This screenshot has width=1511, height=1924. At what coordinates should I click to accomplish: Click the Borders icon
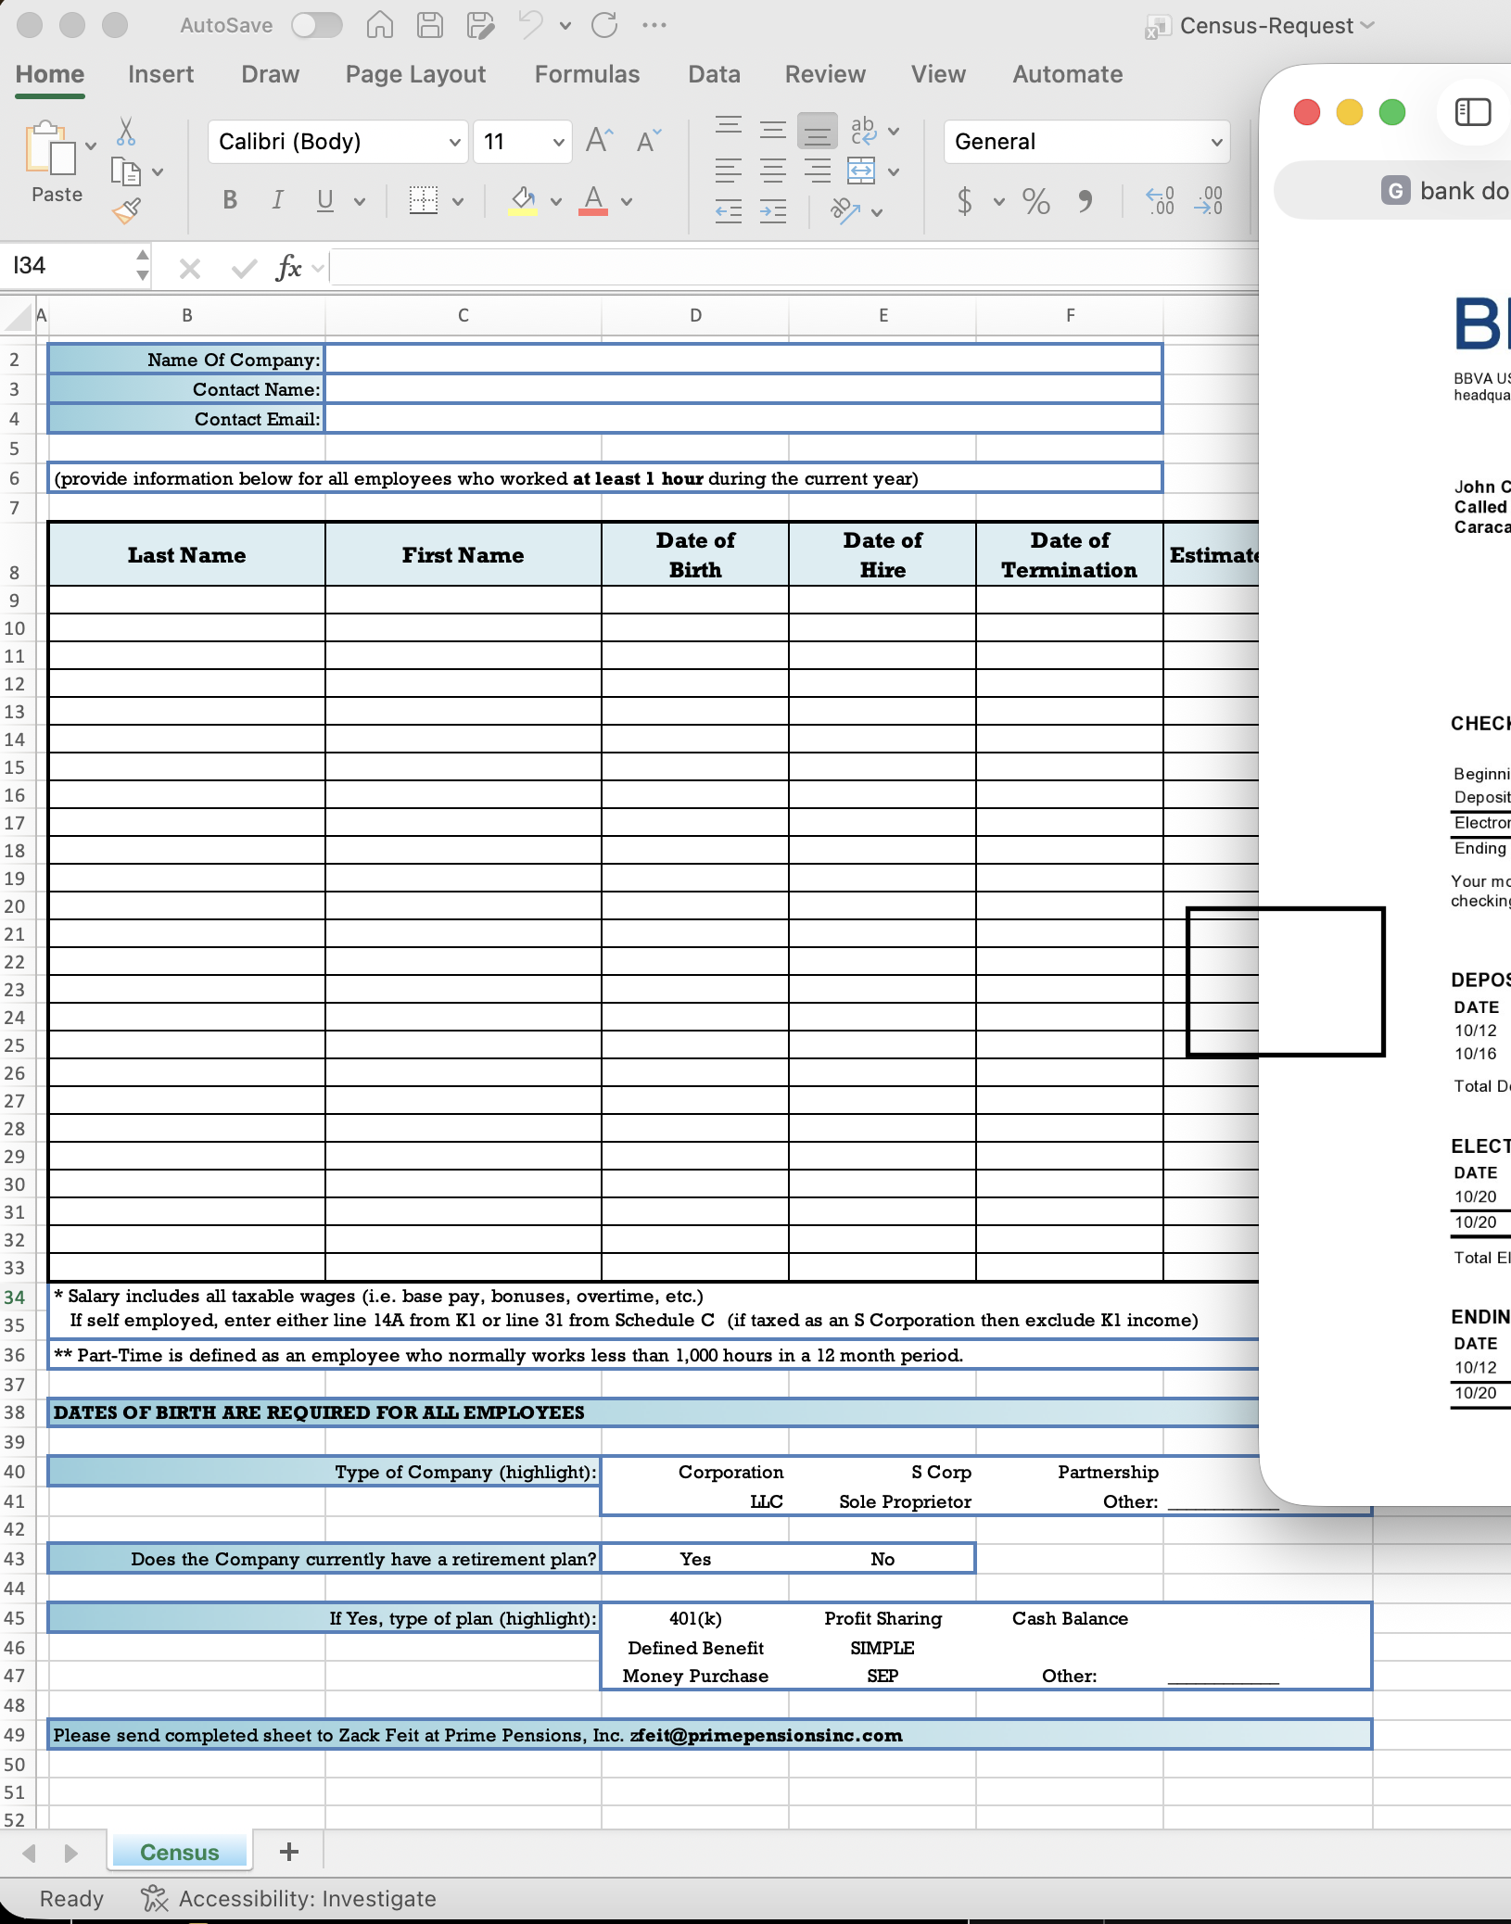pos(424,200)
